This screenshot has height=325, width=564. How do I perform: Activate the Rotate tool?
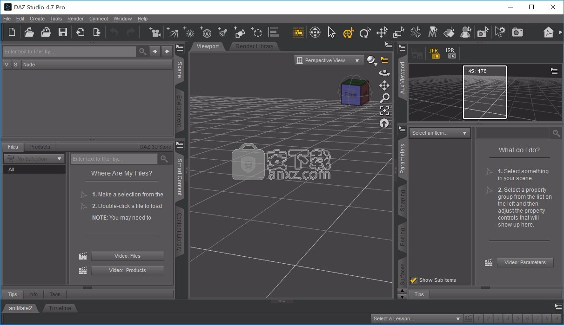coord(365,32)
